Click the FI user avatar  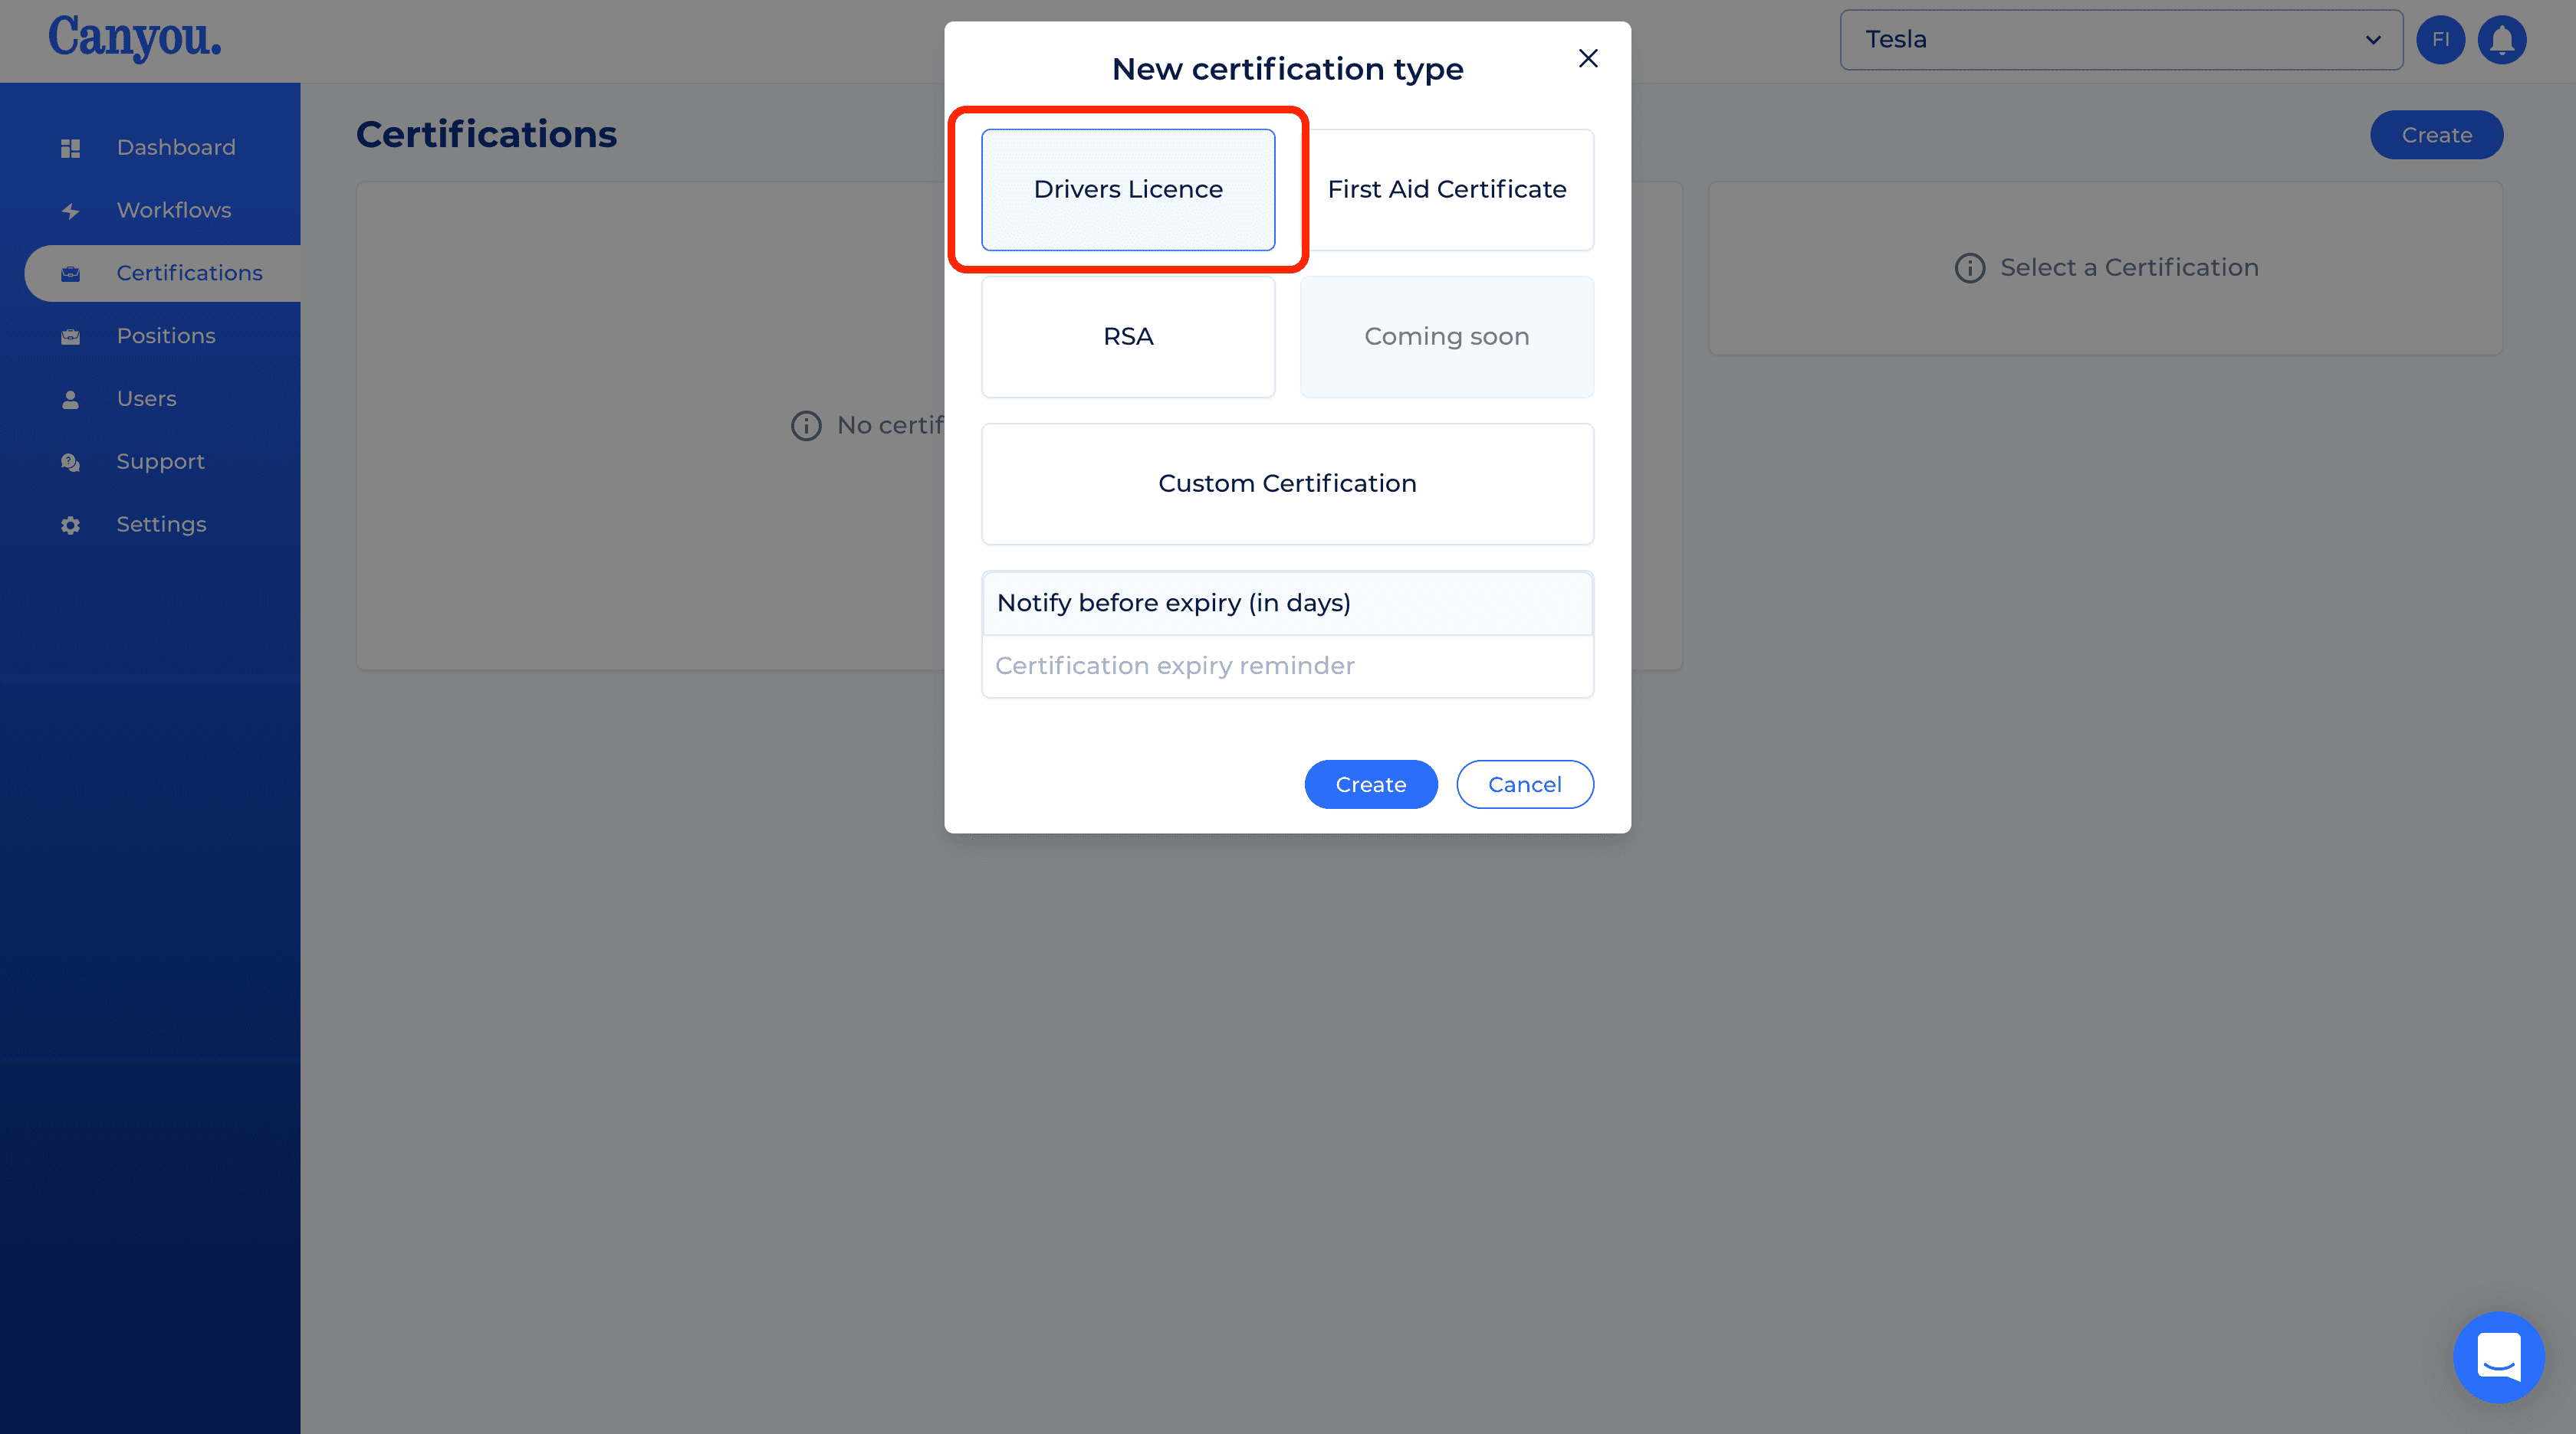tap(2440, 40)
